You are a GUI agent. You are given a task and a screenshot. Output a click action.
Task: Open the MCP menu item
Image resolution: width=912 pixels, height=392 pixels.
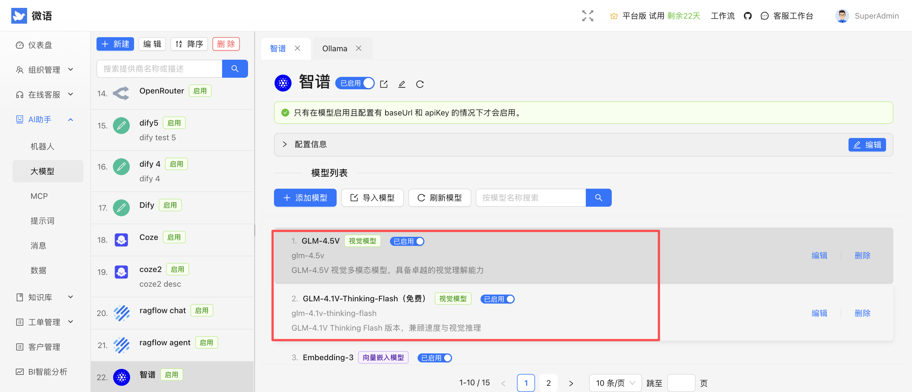click(39, 196)
